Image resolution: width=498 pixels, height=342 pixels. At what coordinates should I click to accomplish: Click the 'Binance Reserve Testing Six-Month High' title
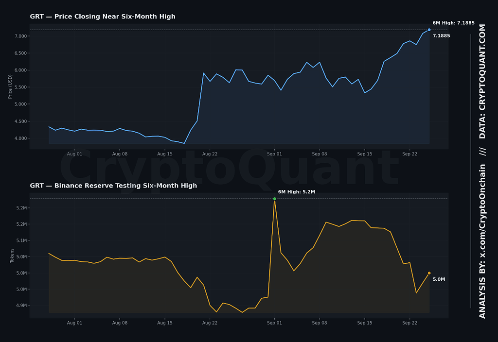coord(125,186)
